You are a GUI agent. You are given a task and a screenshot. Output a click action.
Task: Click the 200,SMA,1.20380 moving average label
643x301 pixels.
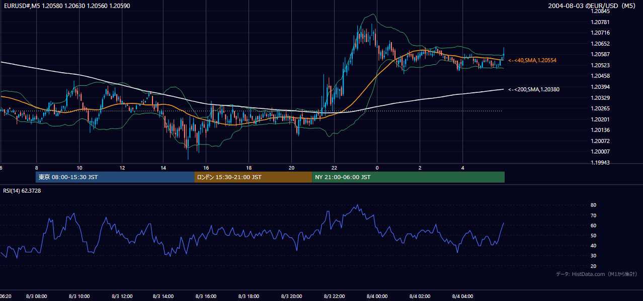click(534, 89)
